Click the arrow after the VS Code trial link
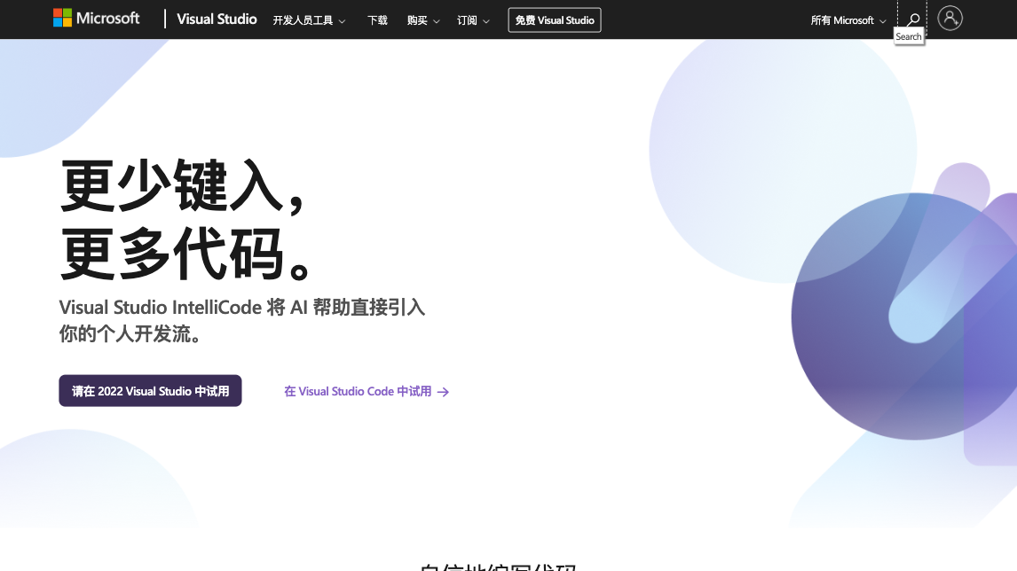The height and width of the screenshot is (571, 1017). 444,392
